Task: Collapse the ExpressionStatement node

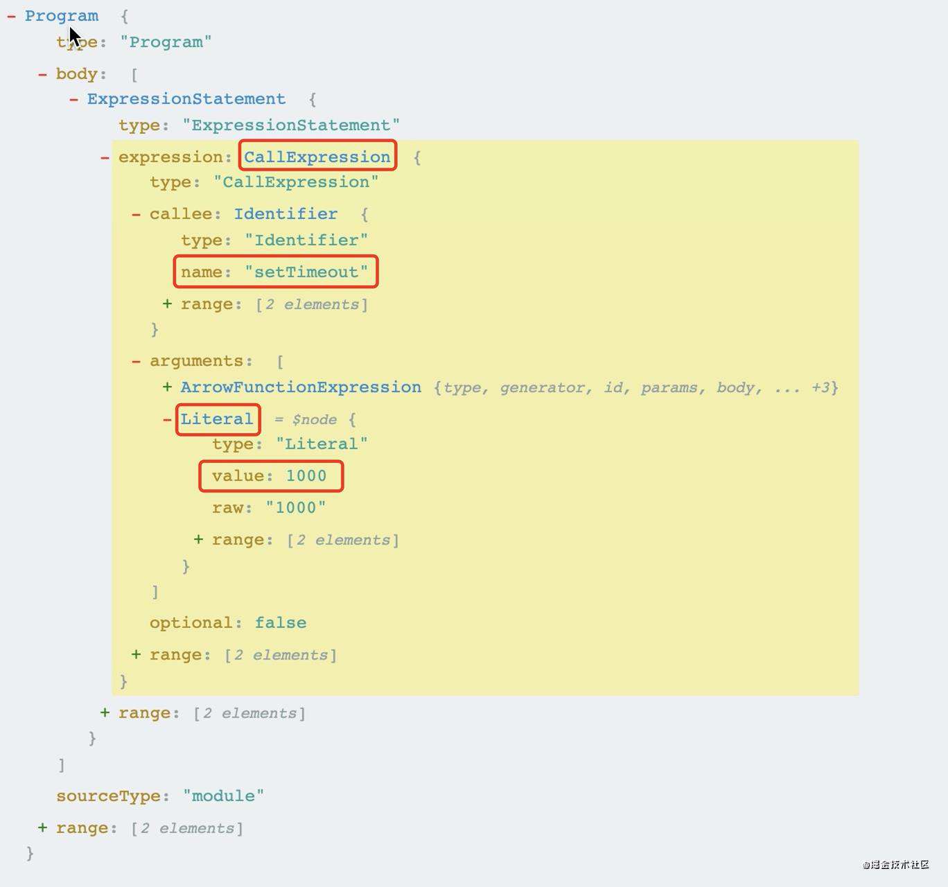Action: (73, 99)
